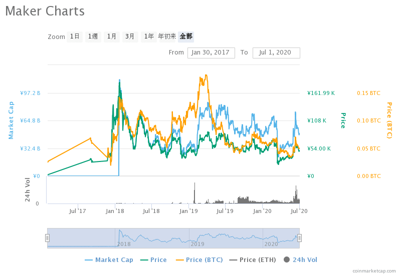Click the ¥32.4 B market cap axis label
Screen dimensions: 401x275
(x=30, y=148)
